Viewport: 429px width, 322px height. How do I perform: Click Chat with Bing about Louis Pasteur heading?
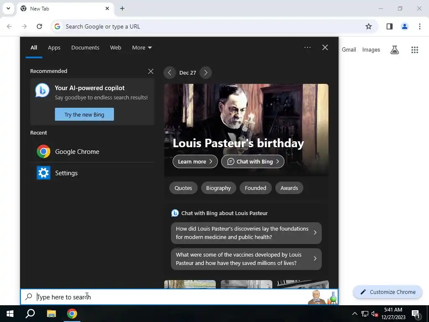[x=225, y=213]
